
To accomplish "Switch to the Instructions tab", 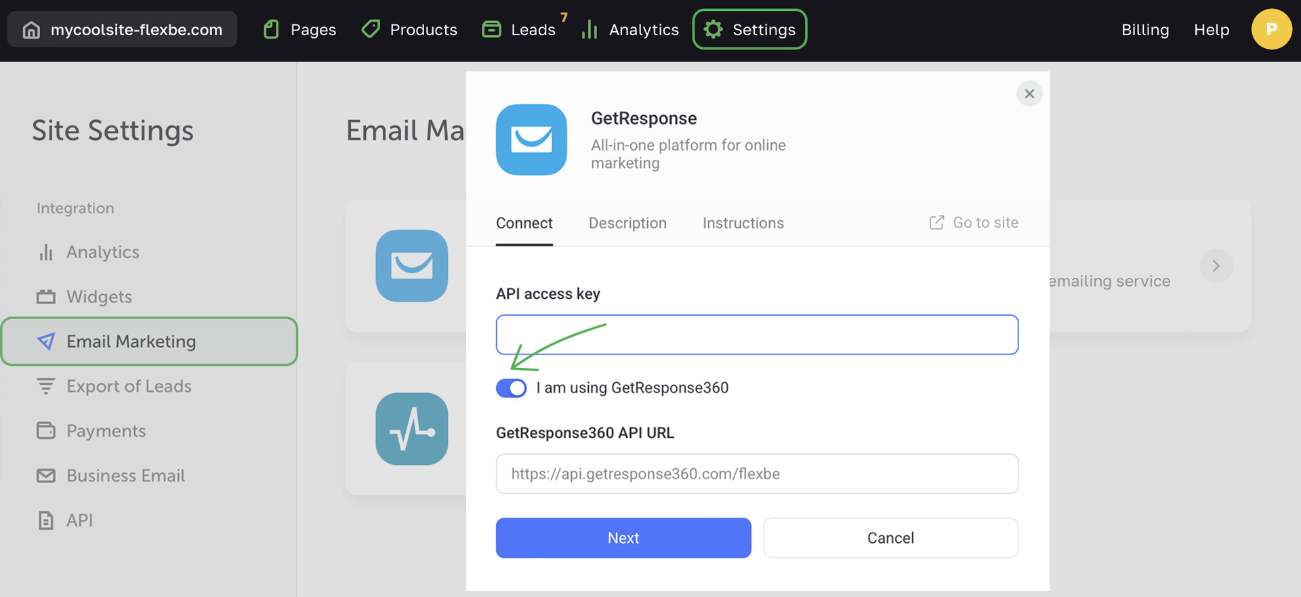I will (743, 223).
